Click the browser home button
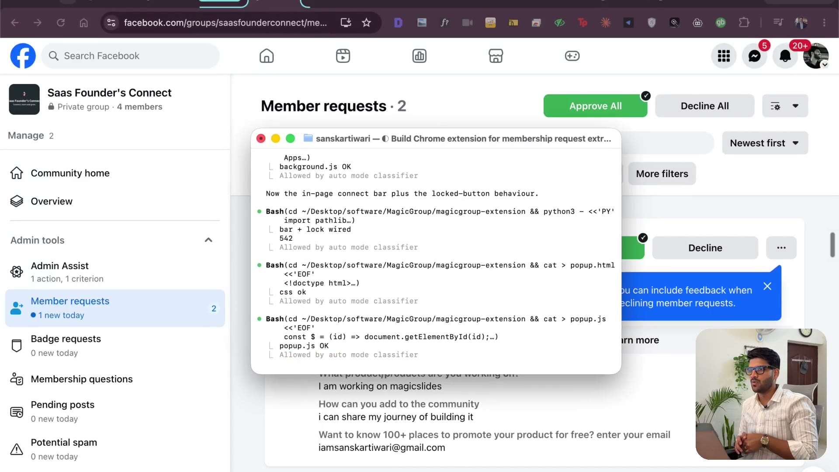839x472 pixels. [84, 22]
